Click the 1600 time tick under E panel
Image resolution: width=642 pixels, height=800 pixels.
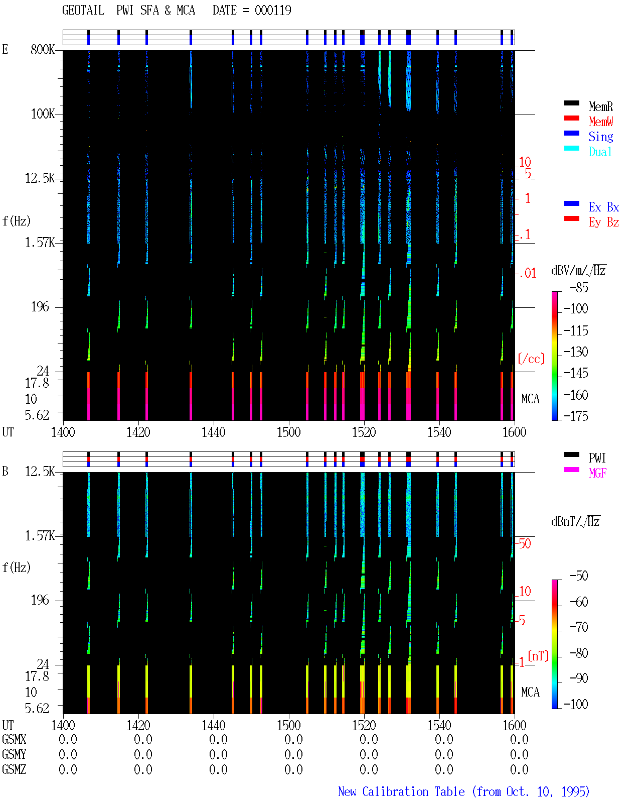(514, 432)
